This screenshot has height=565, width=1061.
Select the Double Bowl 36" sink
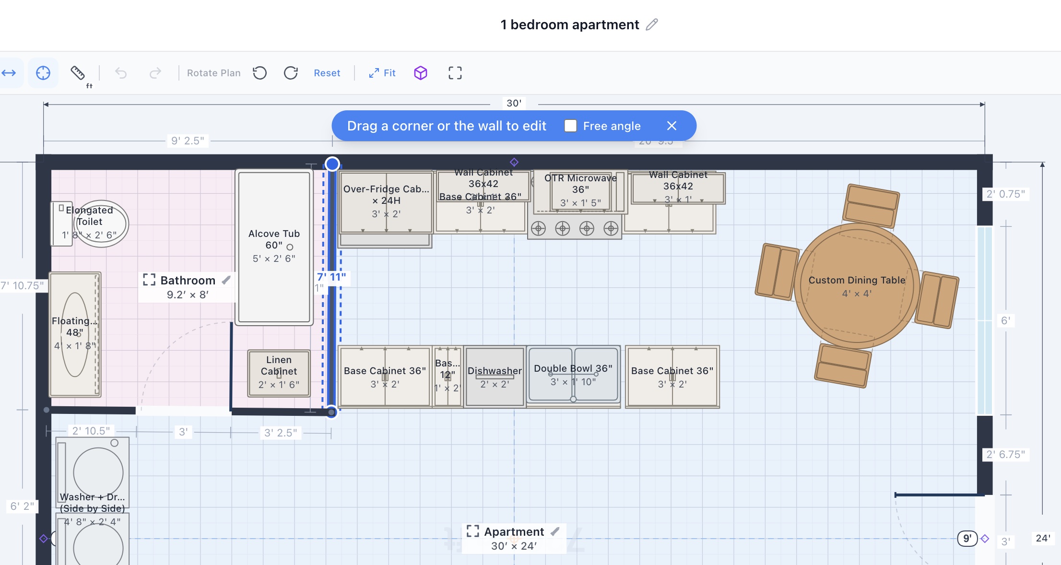tap(573, 375)
